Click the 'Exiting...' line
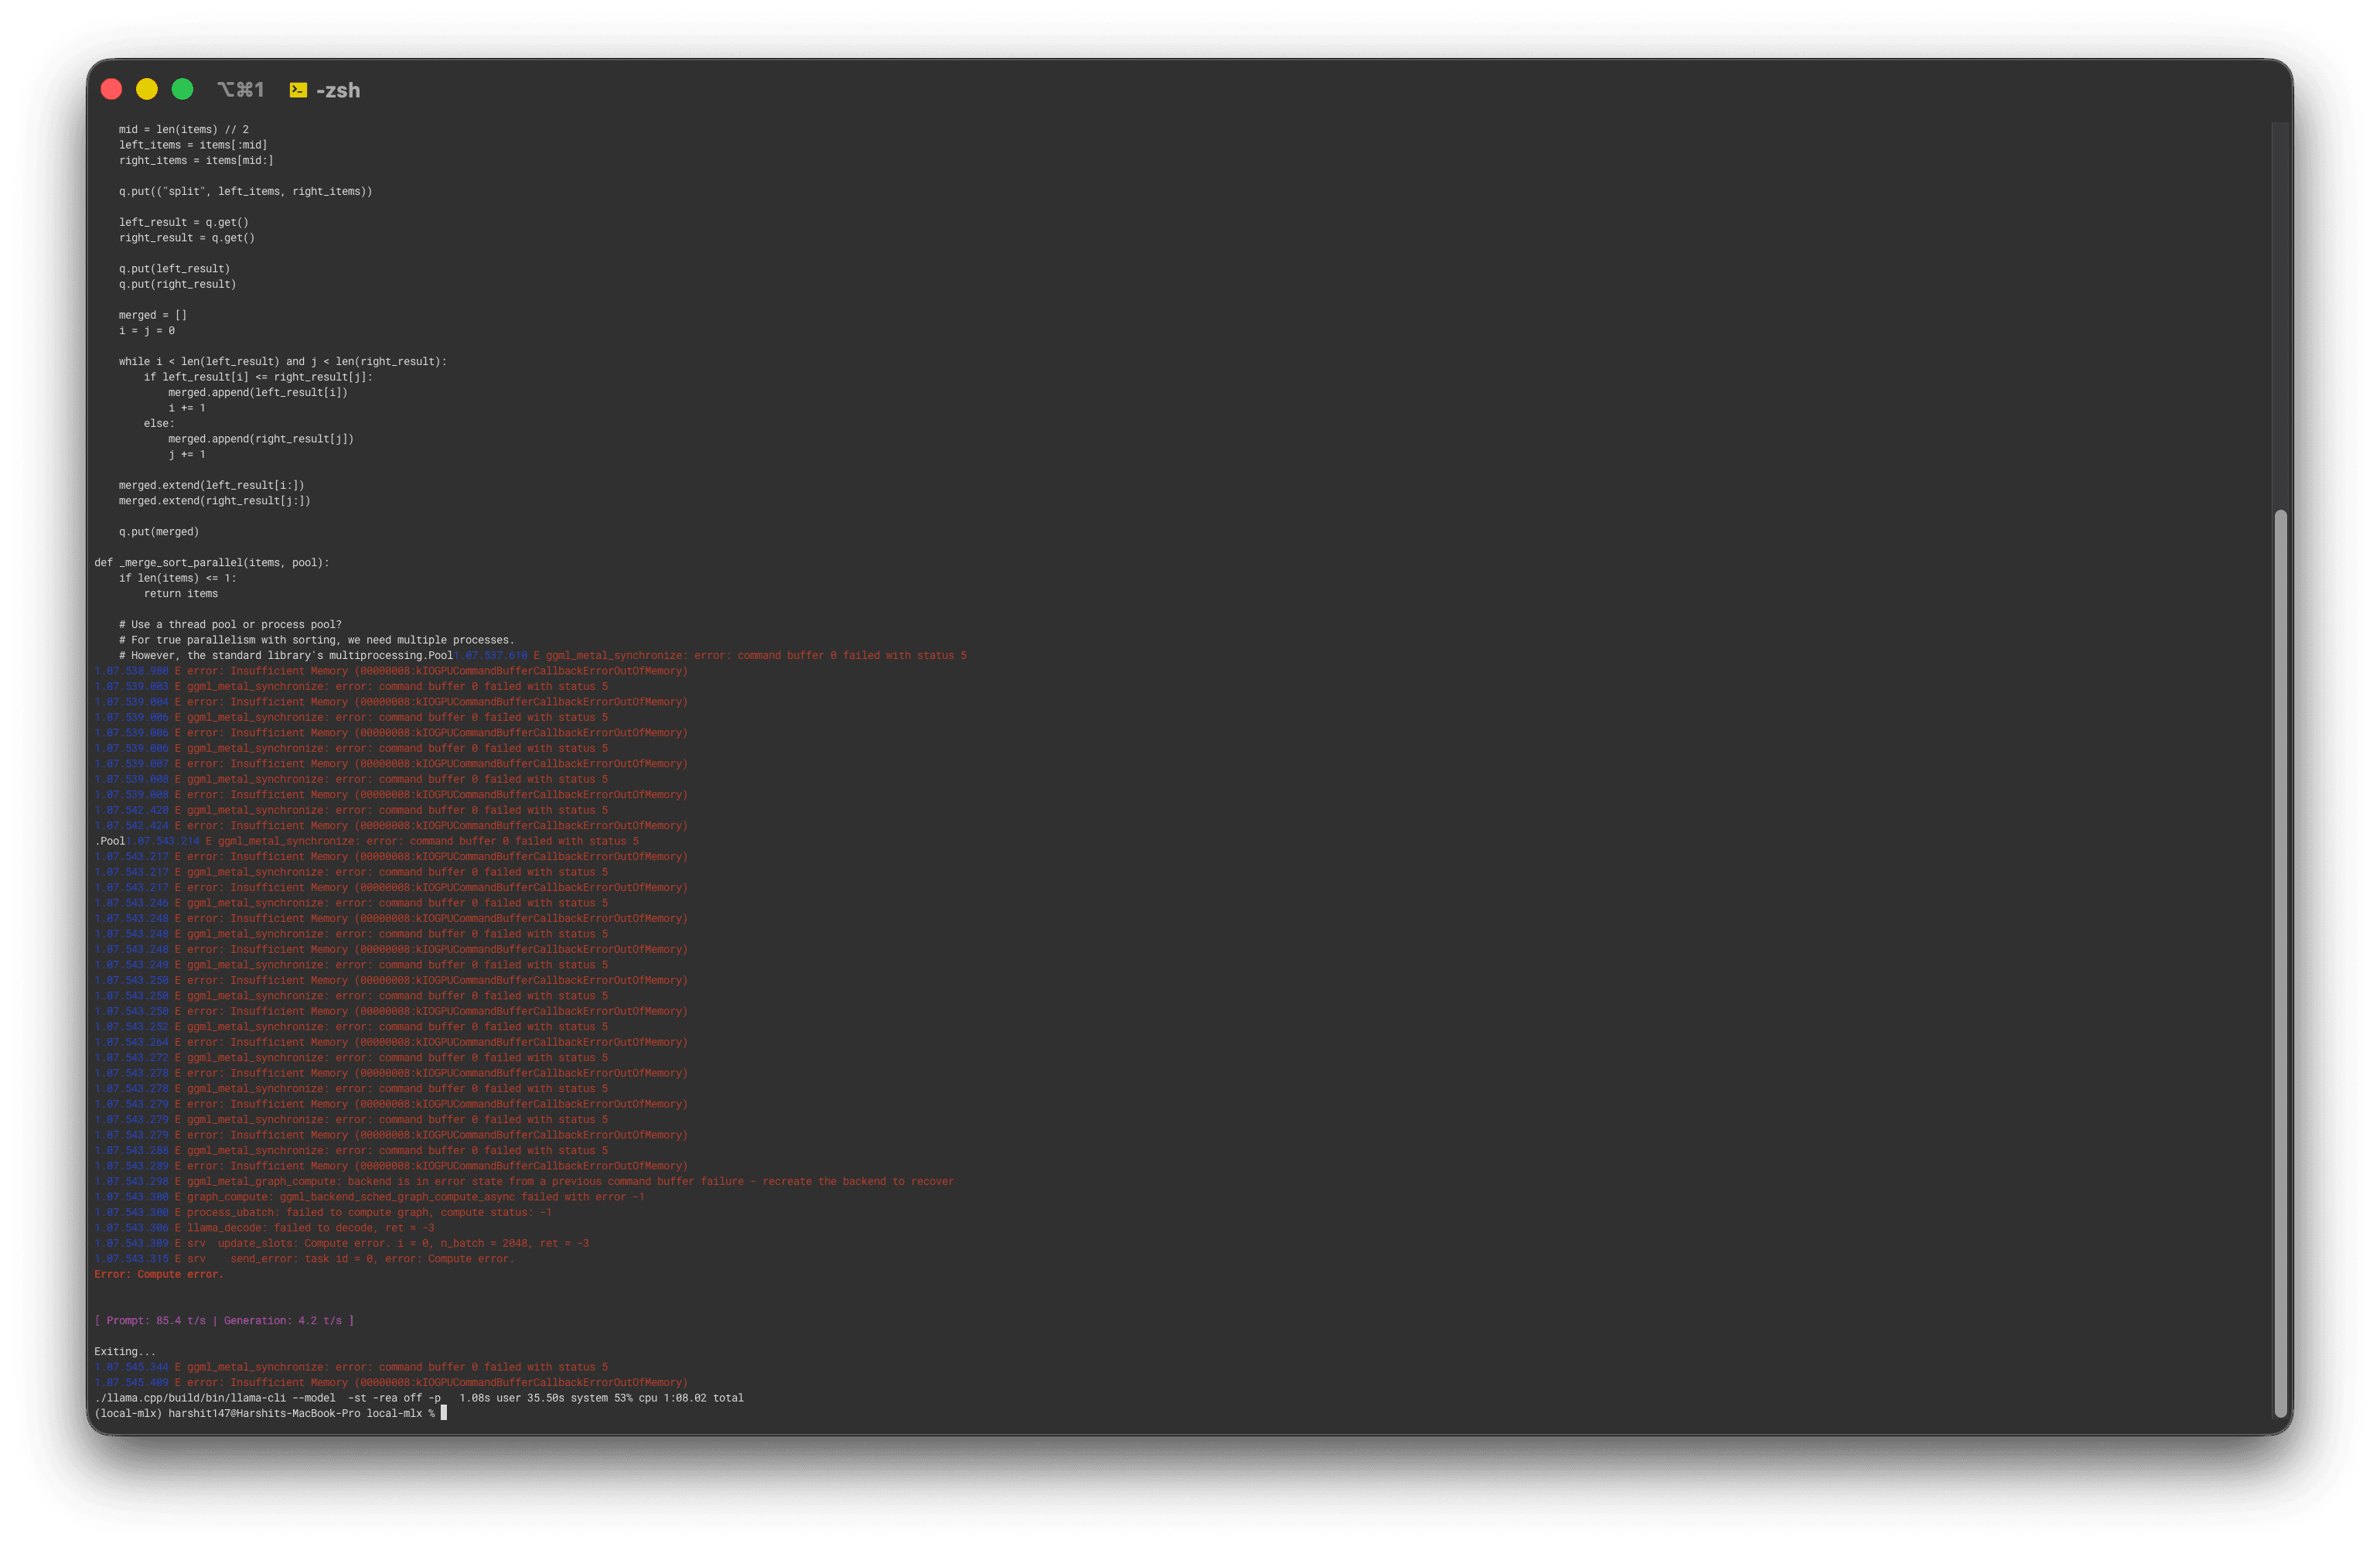The height and width of the screenshot is (1550, 2380). [125, 1352]
